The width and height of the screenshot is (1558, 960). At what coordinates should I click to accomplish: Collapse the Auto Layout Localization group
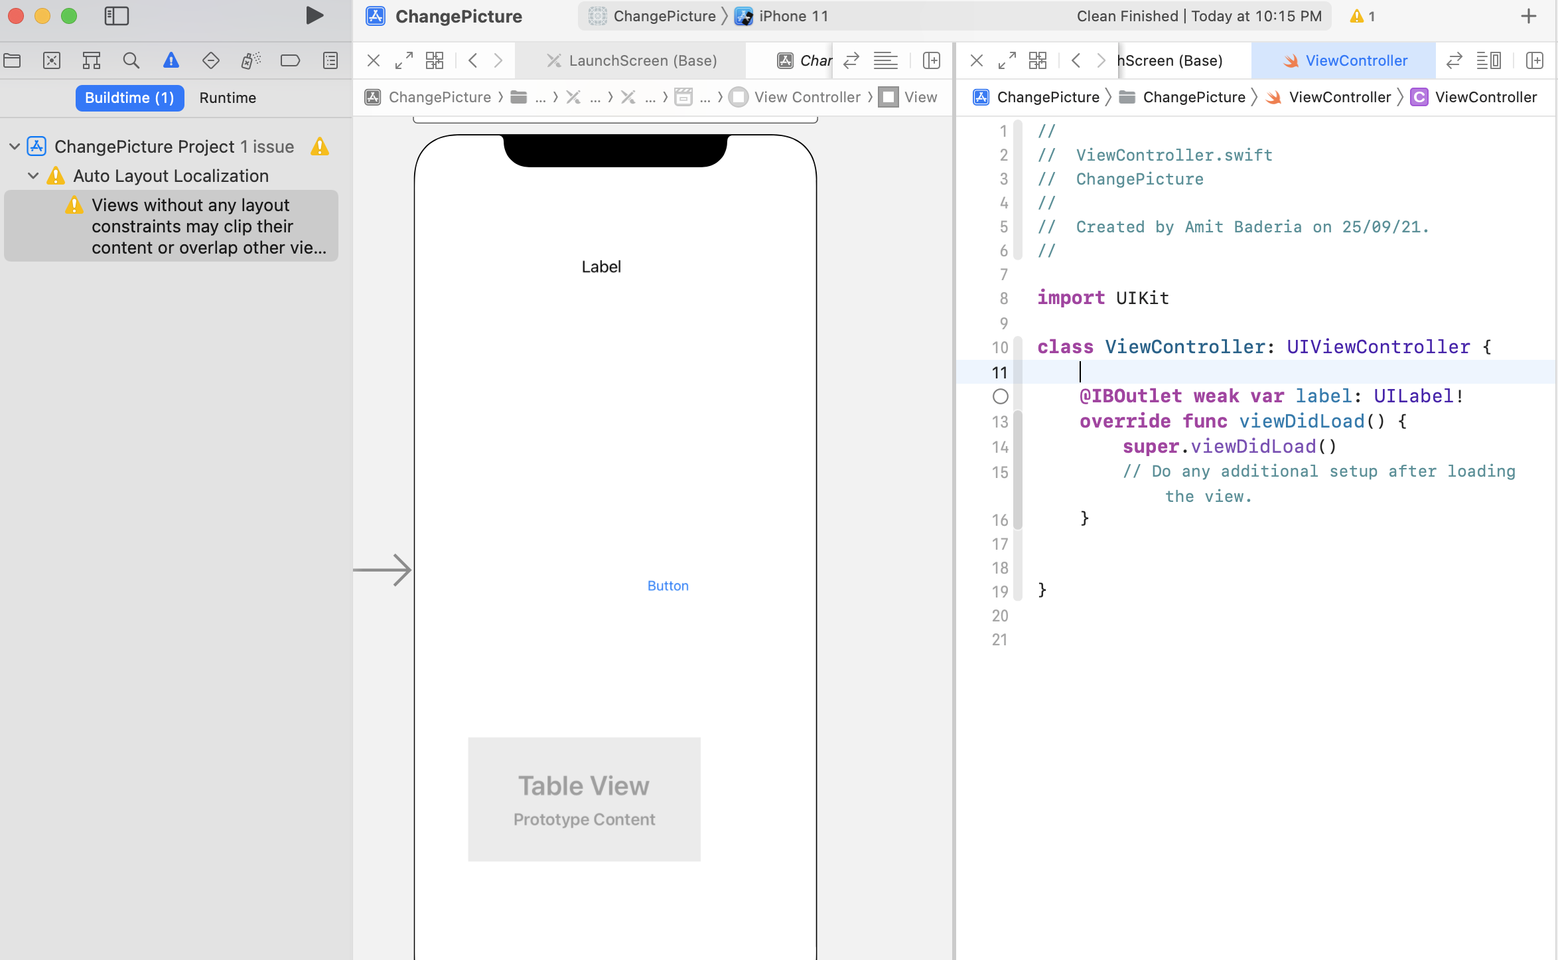33,175
